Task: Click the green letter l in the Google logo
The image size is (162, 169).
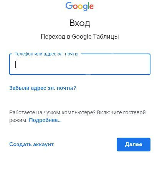Action: point(88,6)
